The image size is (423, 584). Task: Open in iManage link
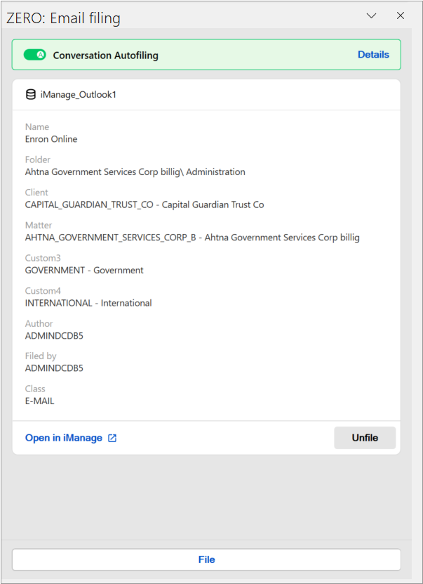[64, 438]
